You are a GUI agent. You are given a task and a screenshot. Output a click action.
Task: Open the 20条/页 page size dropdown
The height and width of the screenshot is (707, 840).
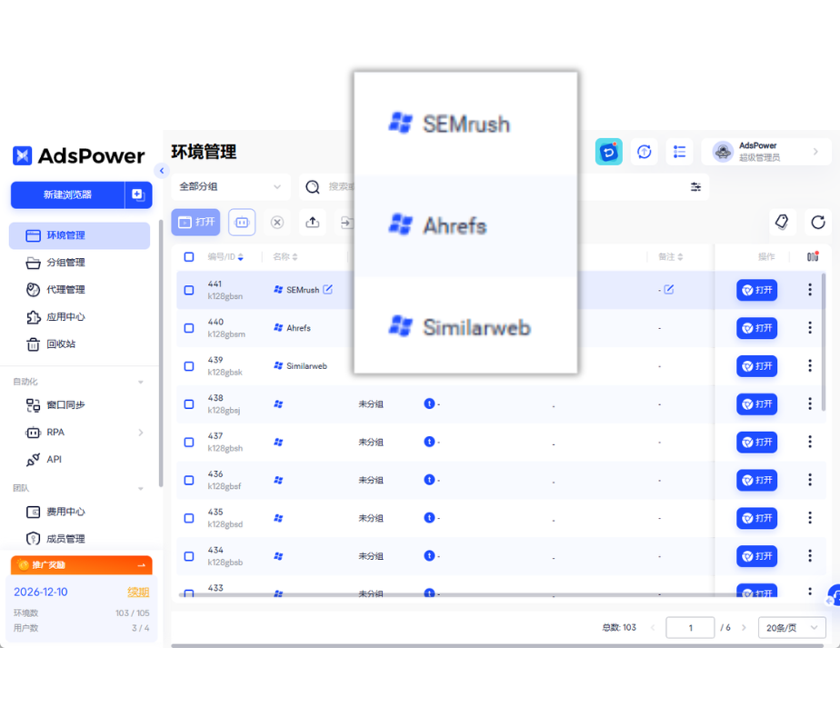point(792,628)
